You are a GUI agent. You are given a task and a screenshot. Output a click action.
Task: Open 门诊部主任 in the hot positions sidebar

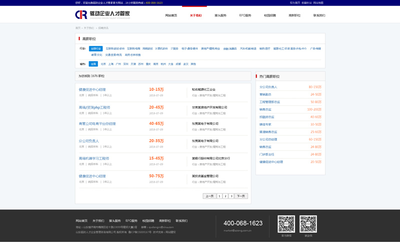tap(266, 154)
